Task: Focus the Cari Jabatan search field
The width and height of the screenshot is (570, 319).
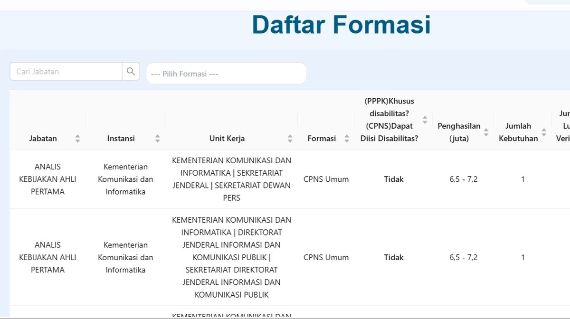Action: [x=66, y=72]
